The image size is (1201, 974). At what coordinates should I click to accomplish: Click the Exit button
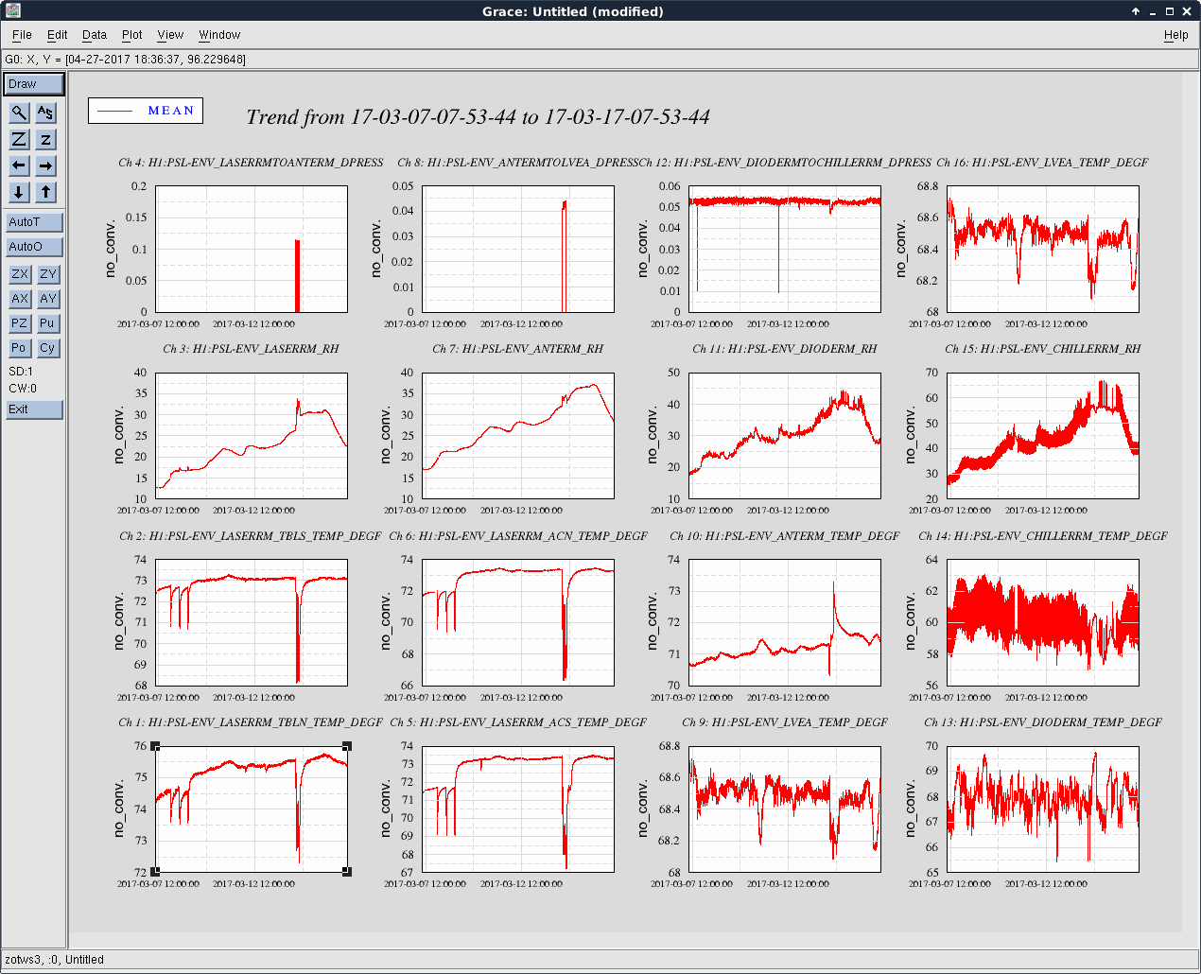(34, 409)
